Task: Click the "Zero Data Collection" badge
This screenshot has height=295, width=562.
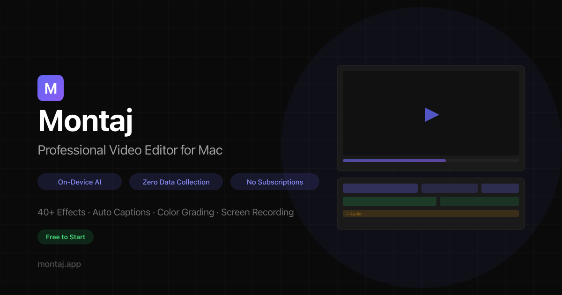Action: (176, 182)
